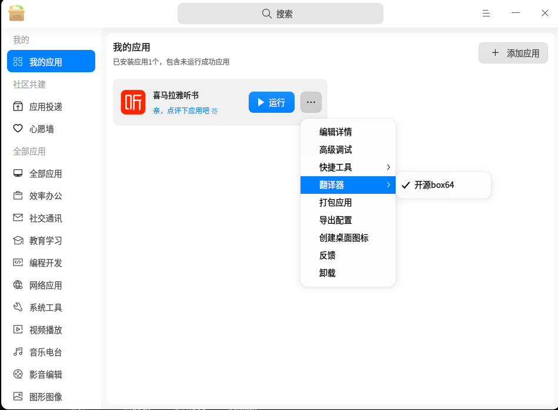This screenshot has width=558, height=410.
Task: Focus the 搜索 search field
Action: point(280,14)
